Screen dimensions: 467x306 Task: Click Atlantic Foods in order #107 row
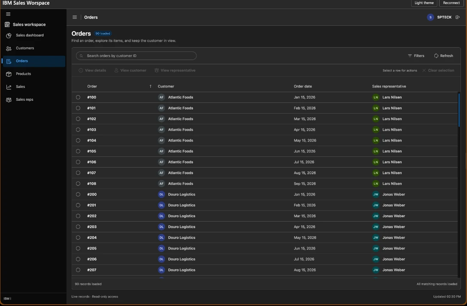click(180, 173)
